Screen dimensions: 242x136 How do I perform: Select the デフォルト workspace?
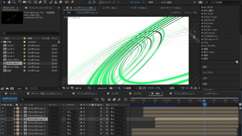[135, 2]
